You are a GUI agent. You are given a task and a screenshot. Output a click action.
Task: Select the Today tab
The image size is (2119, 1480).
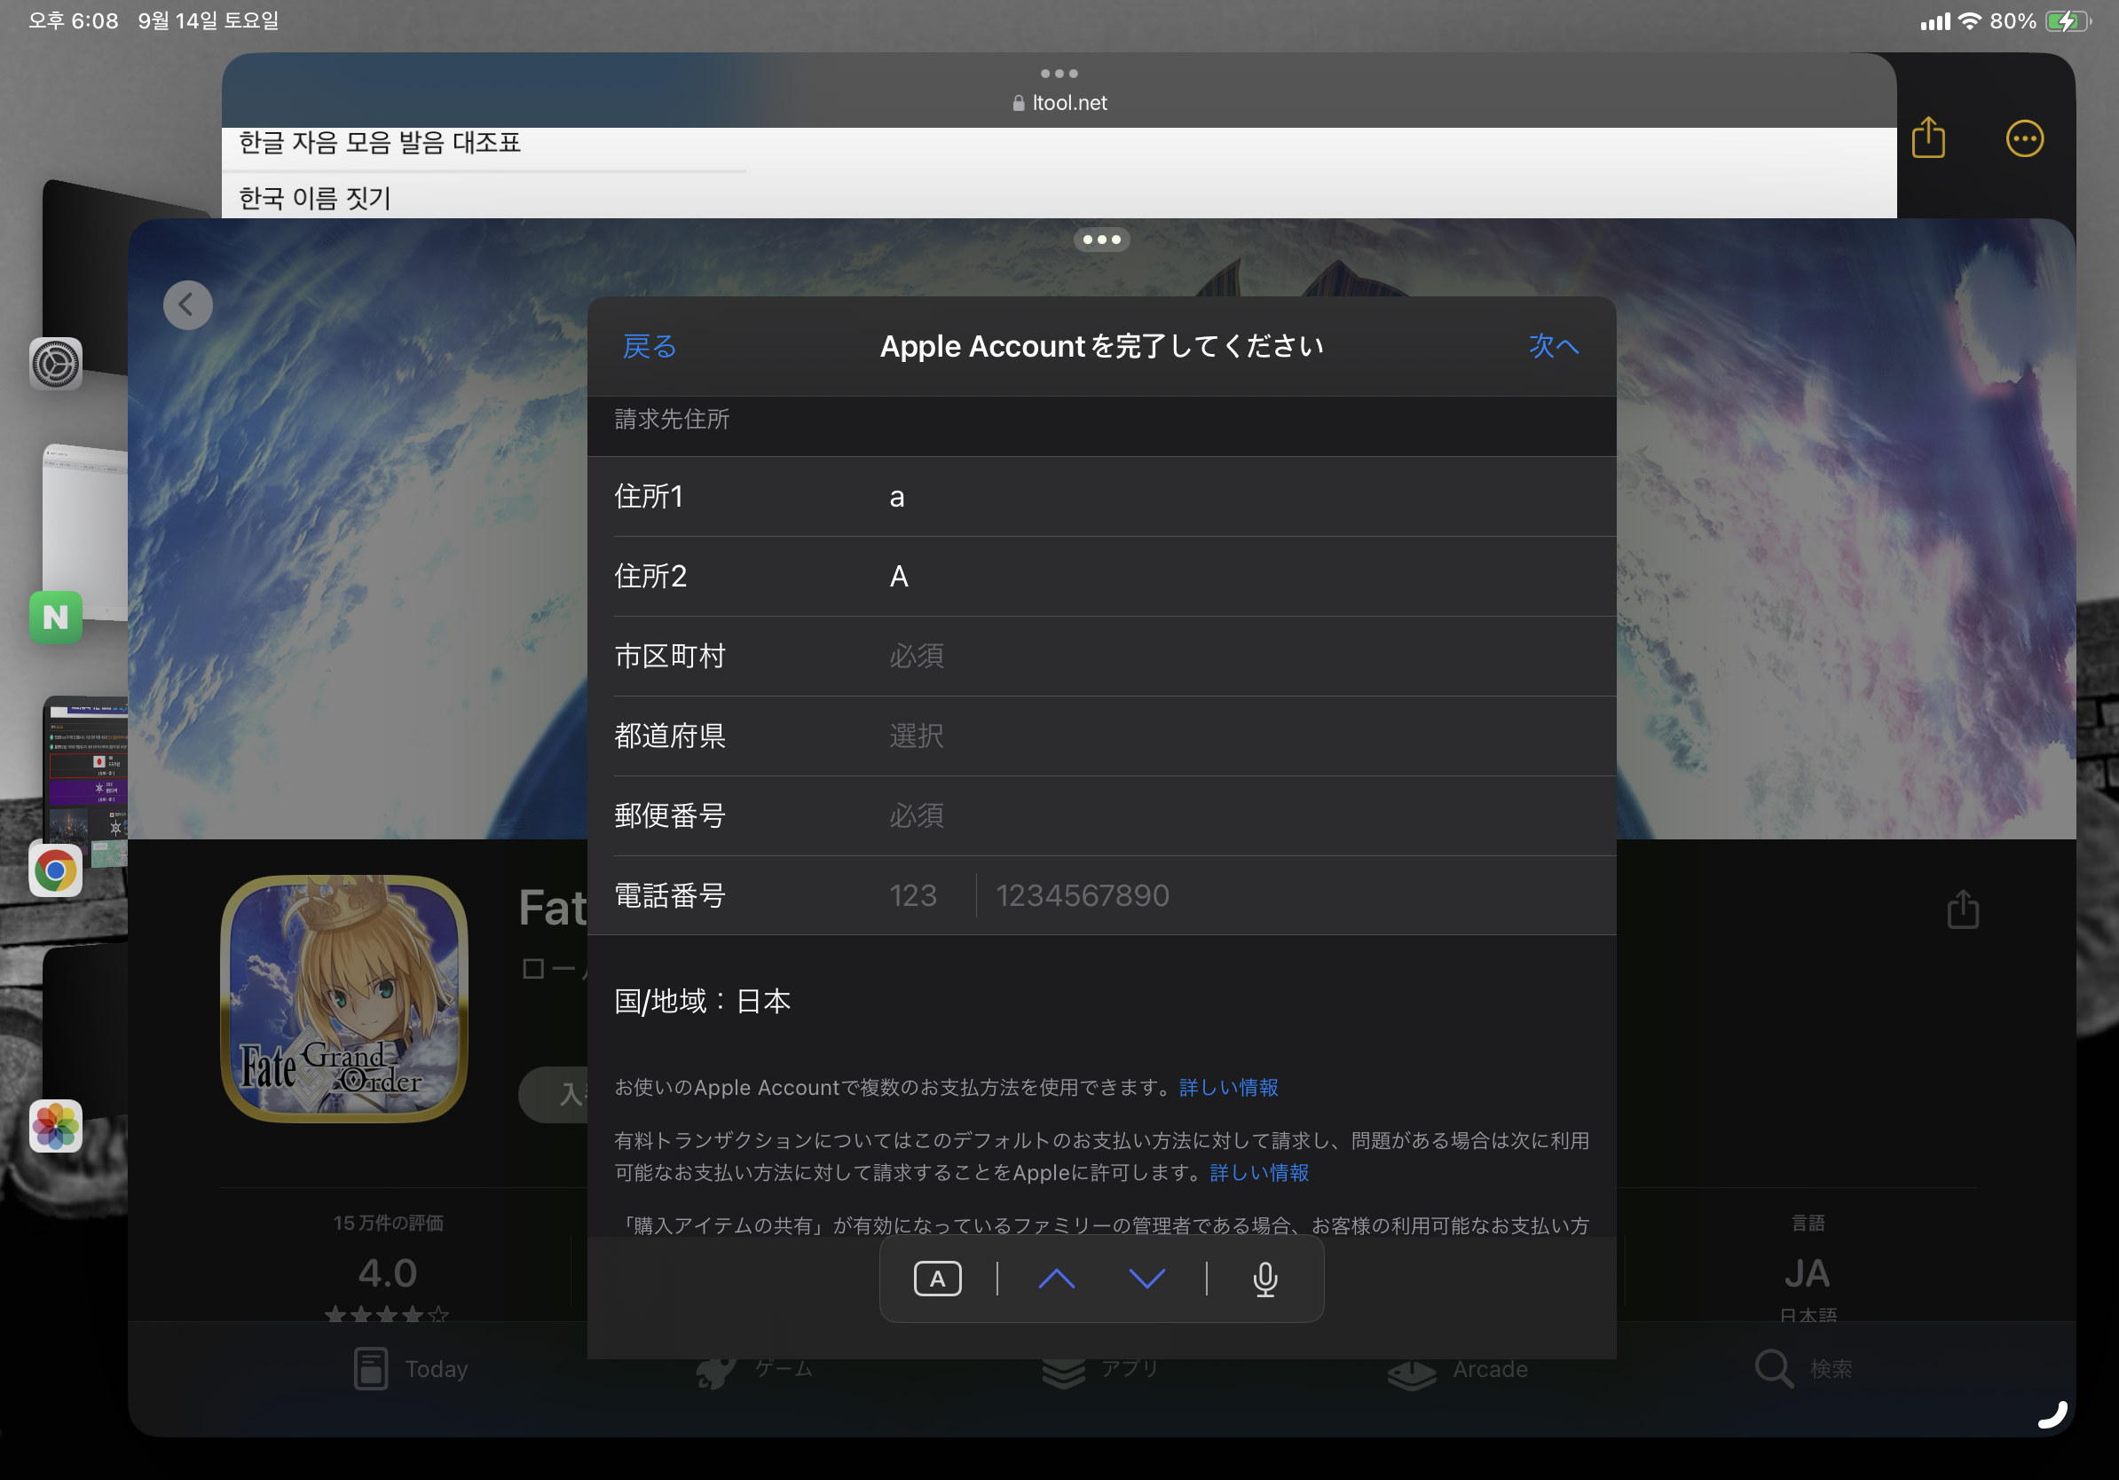pyautogui.click(x=411, y=1369)
